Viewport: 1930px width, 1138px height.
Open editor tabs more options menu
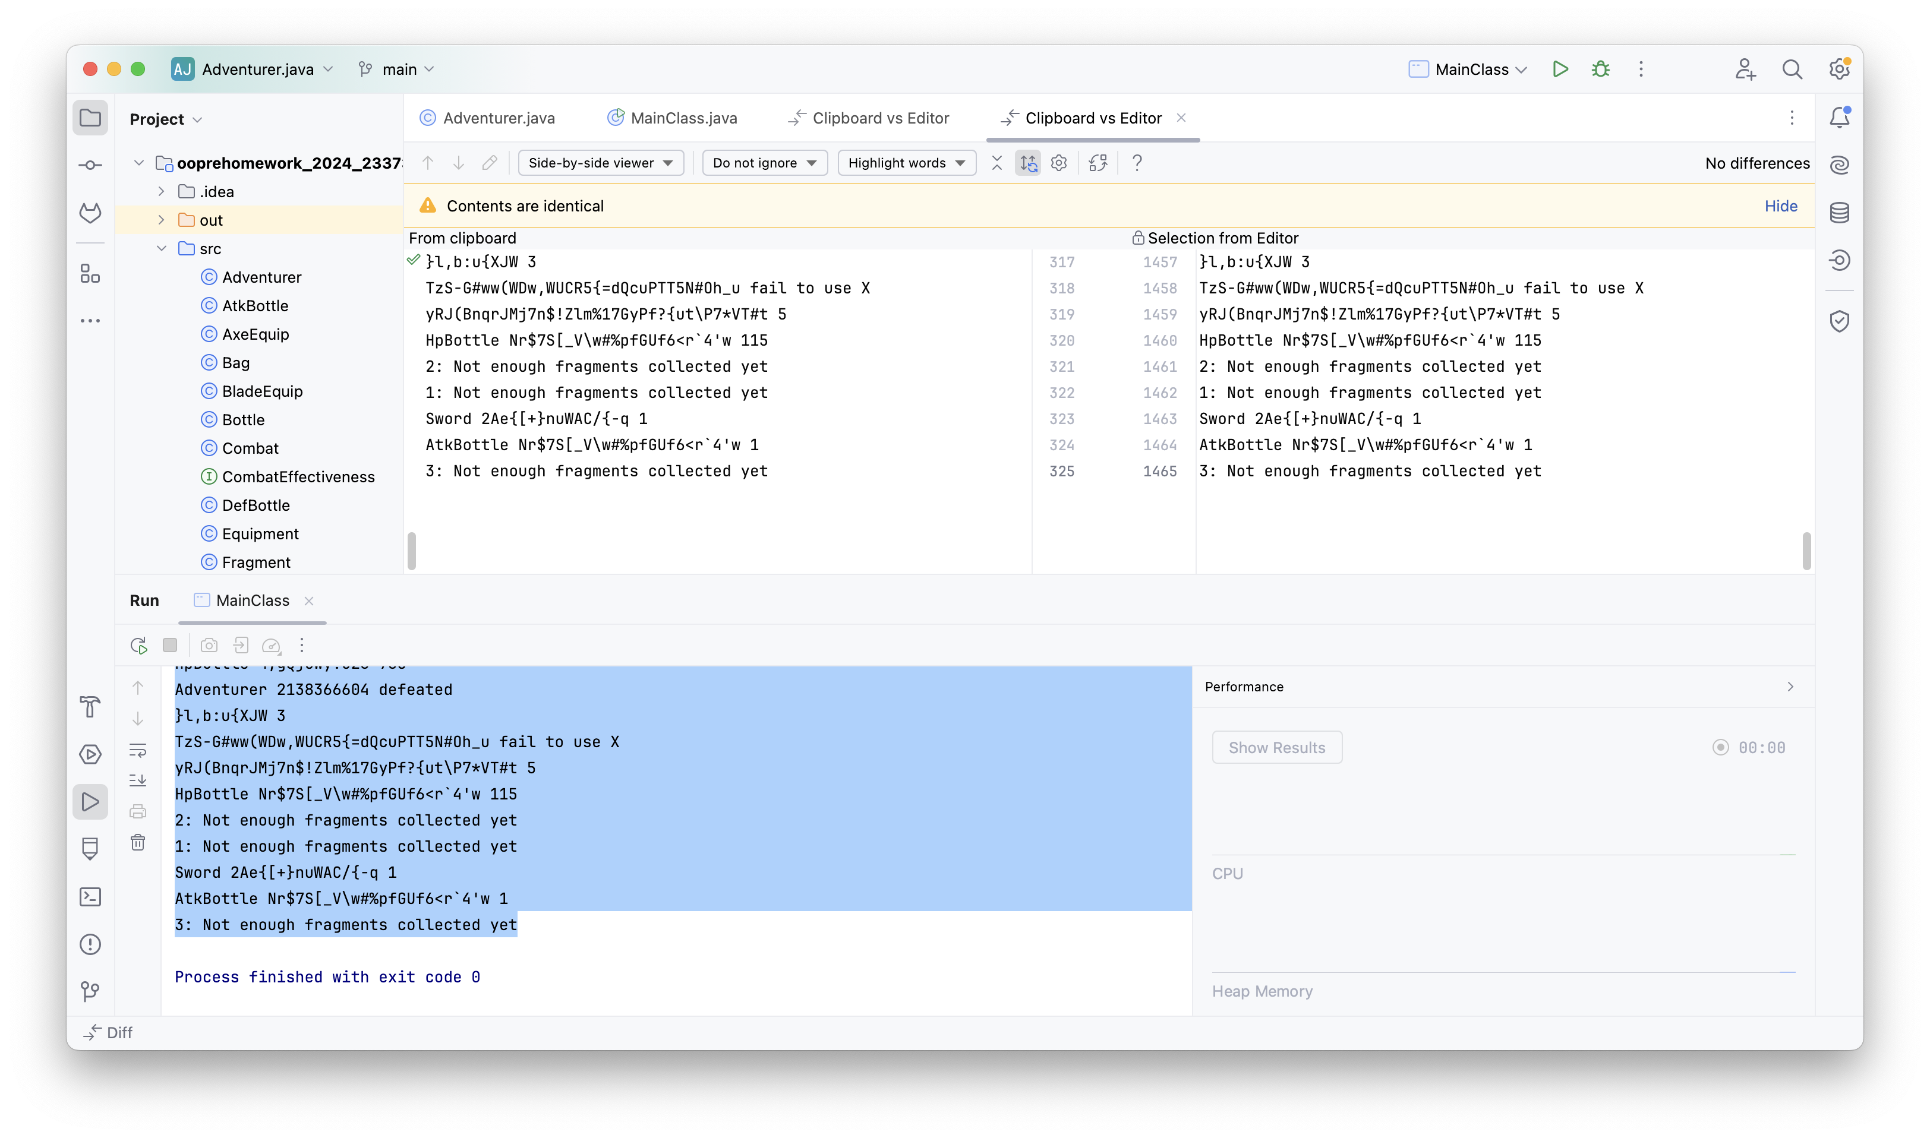pyautogui.click(x=1792, y=118)
